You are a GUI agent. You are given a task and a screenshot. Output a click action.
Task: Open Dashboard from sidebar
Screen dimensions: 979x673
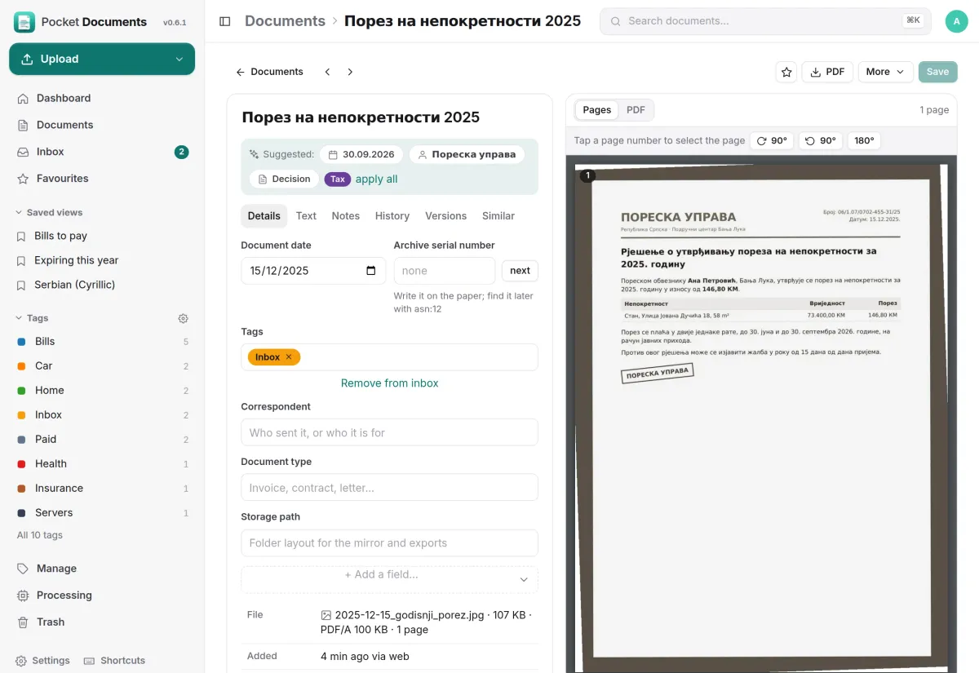tap(102, 98)
